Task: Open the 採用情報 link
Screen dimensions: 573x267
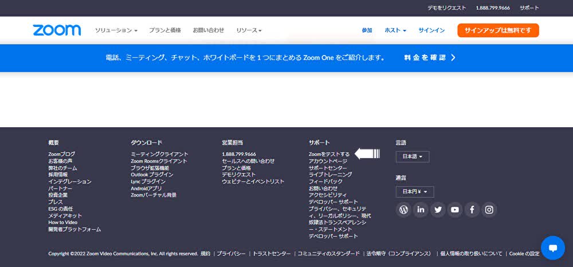Action: click(58, 175)
